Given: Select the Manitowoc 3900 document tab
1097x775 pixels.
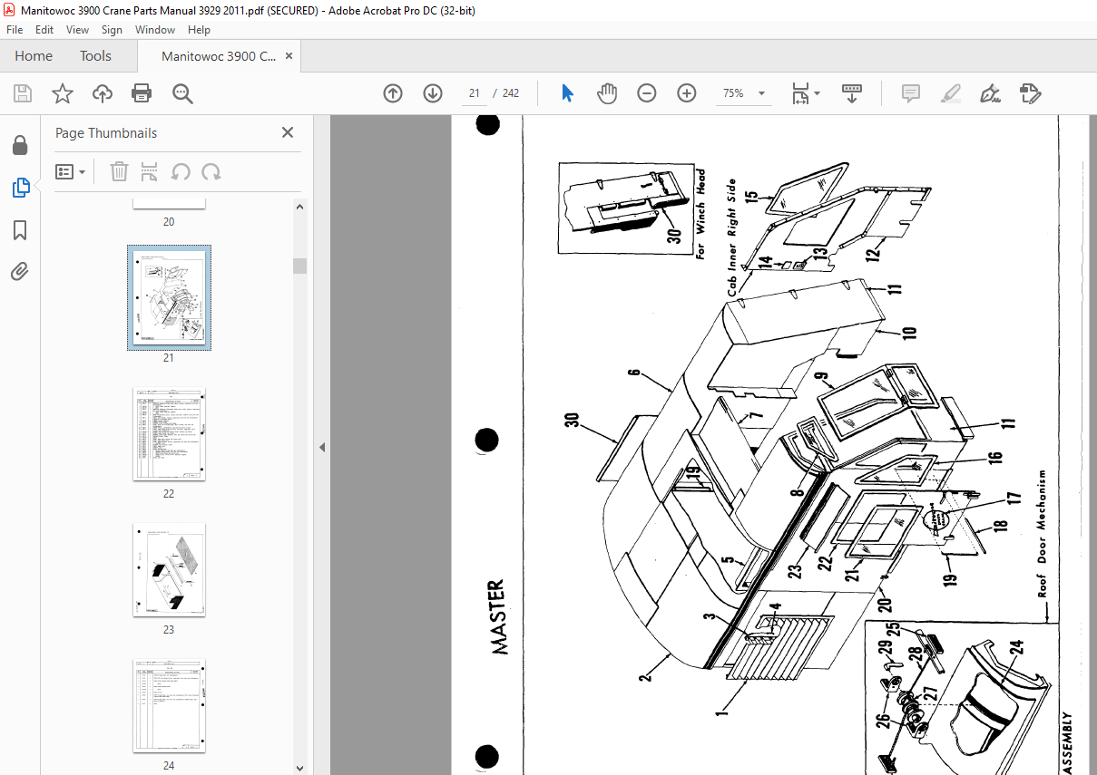Looking at the screenshot, I should [x=219, y=56].
